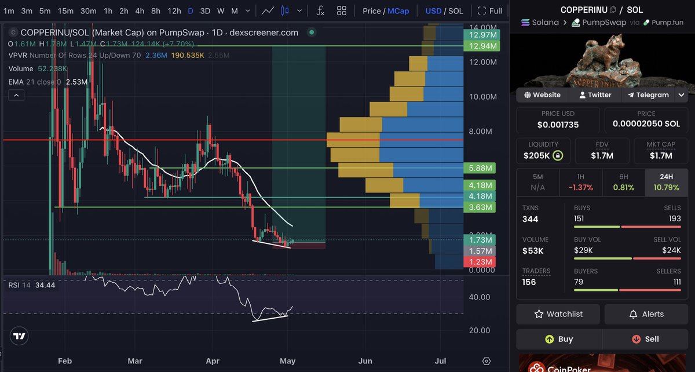Click the buyers versus sellers ratio bar
Image resolution: width=695 pixels, height=372 pixels.
click(x=627, y=290)
